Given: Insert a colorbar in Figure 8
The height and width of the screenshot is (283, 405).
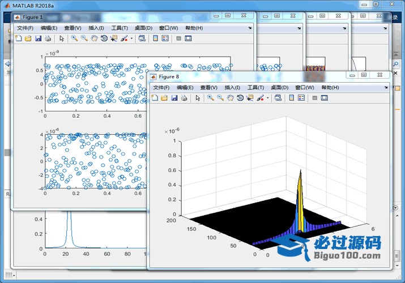Looking at the screenshot, I should click(292, 98).
